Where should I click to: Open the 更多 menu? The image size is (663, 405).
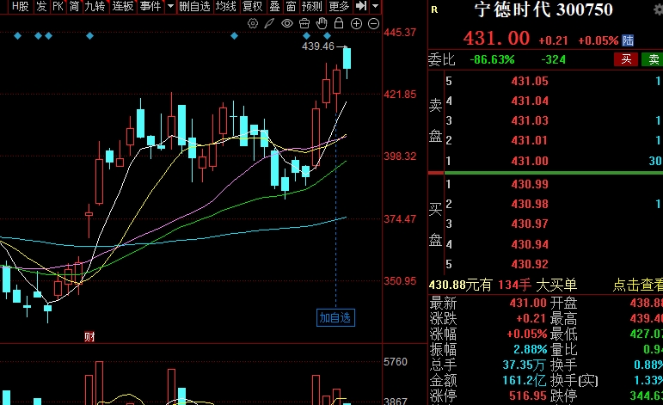[339, 6]
